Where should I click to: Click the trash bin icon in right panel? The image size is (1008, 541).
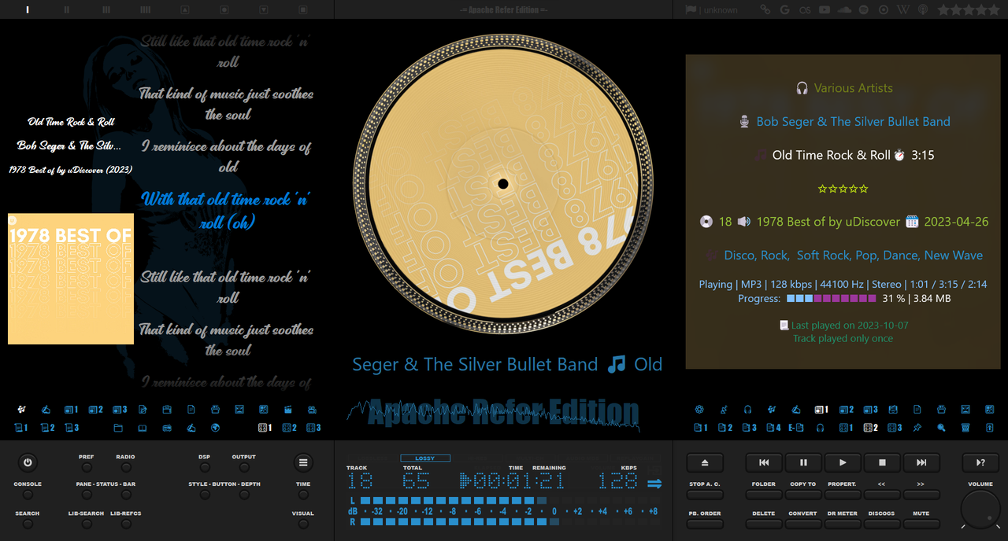965,428
